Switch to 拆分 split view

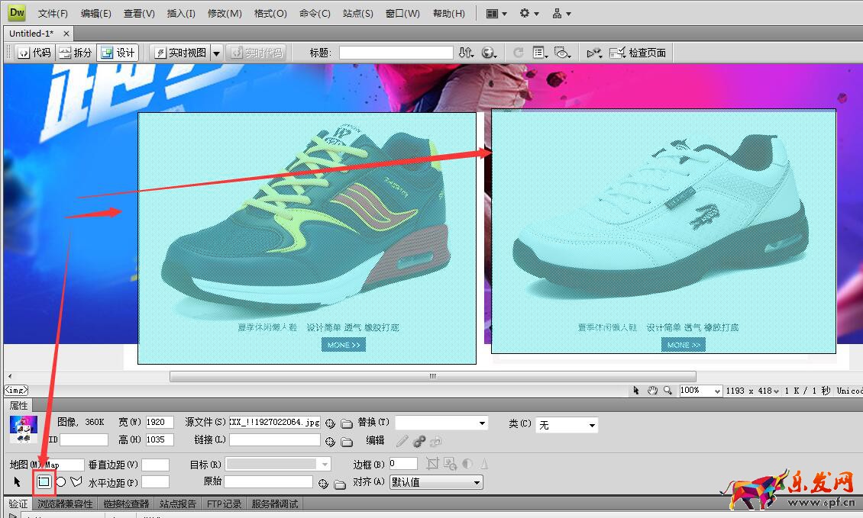(x=75, y=53)
